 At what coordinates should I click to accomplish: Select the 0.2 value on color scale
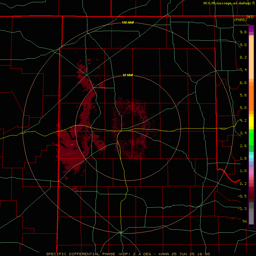(243, 184)
